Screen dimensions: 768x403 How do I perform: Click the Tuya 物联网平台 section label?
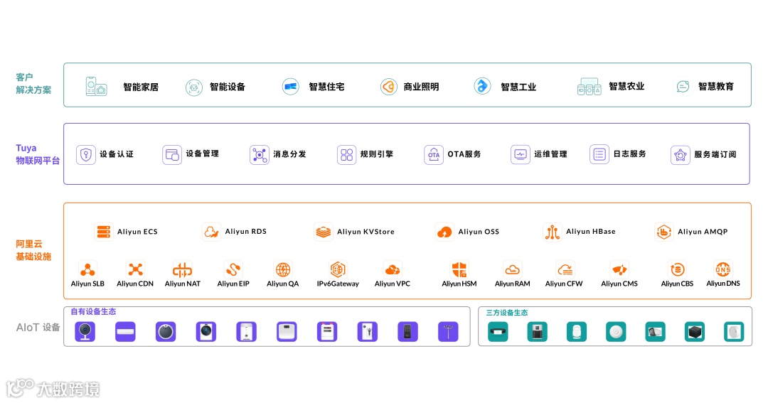(38, 154)
